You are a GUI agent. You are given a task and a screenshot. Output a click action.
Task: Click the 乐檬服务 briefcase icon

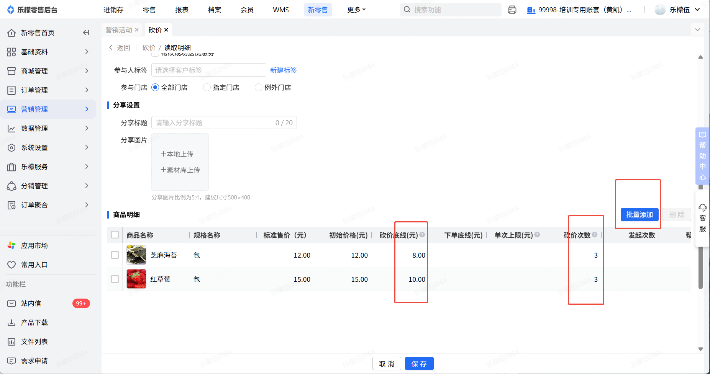pos(11,167)
